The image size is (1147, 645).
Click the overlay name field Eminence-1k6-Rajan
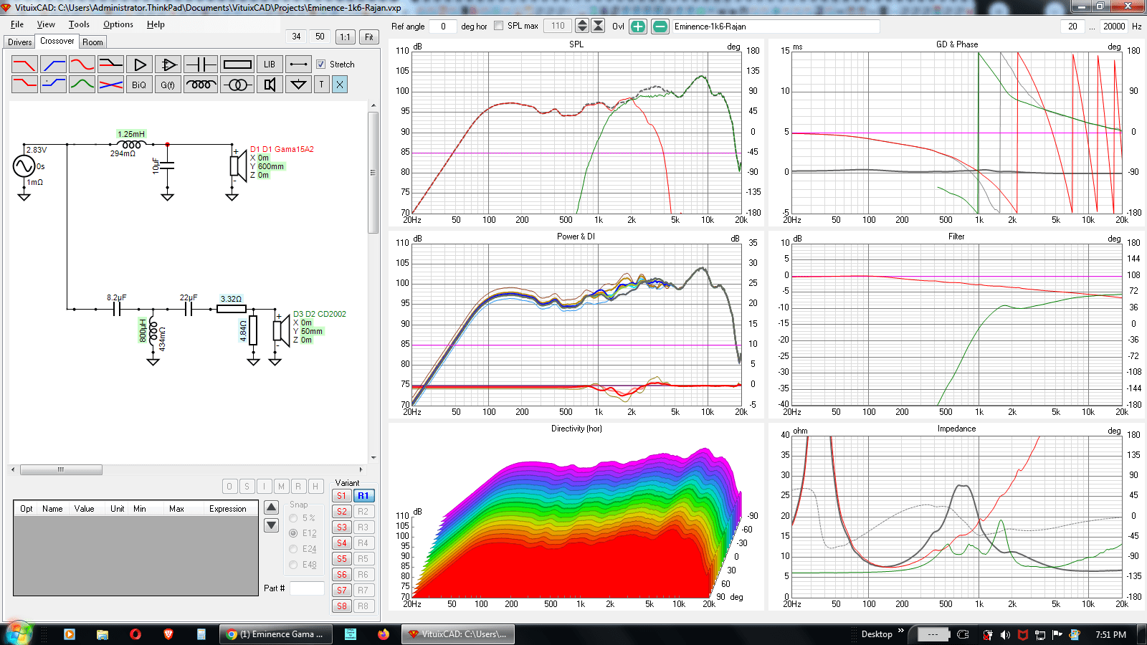pos(776,27)
